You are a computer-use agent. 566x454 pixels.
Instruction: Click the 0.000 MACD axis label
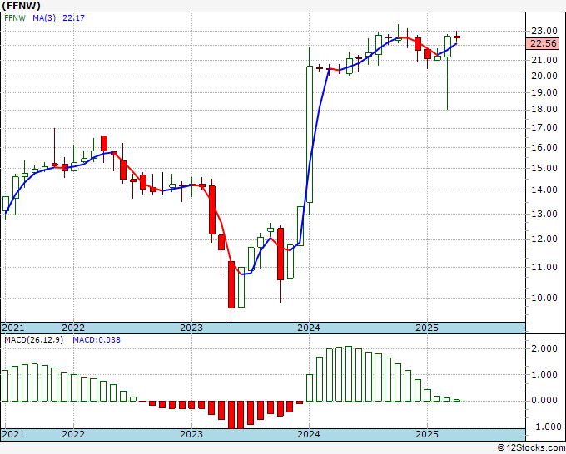tap(544, 400)
